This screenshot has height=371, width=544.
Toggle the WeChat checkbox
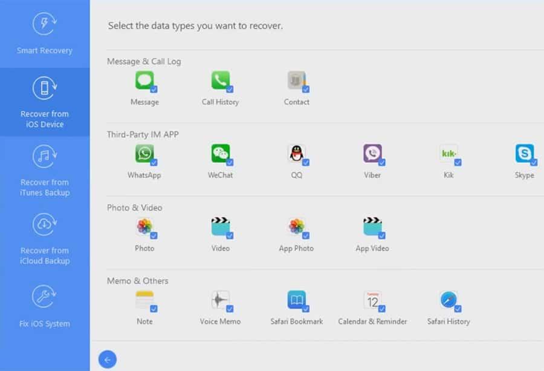click(x=230, y=162)
